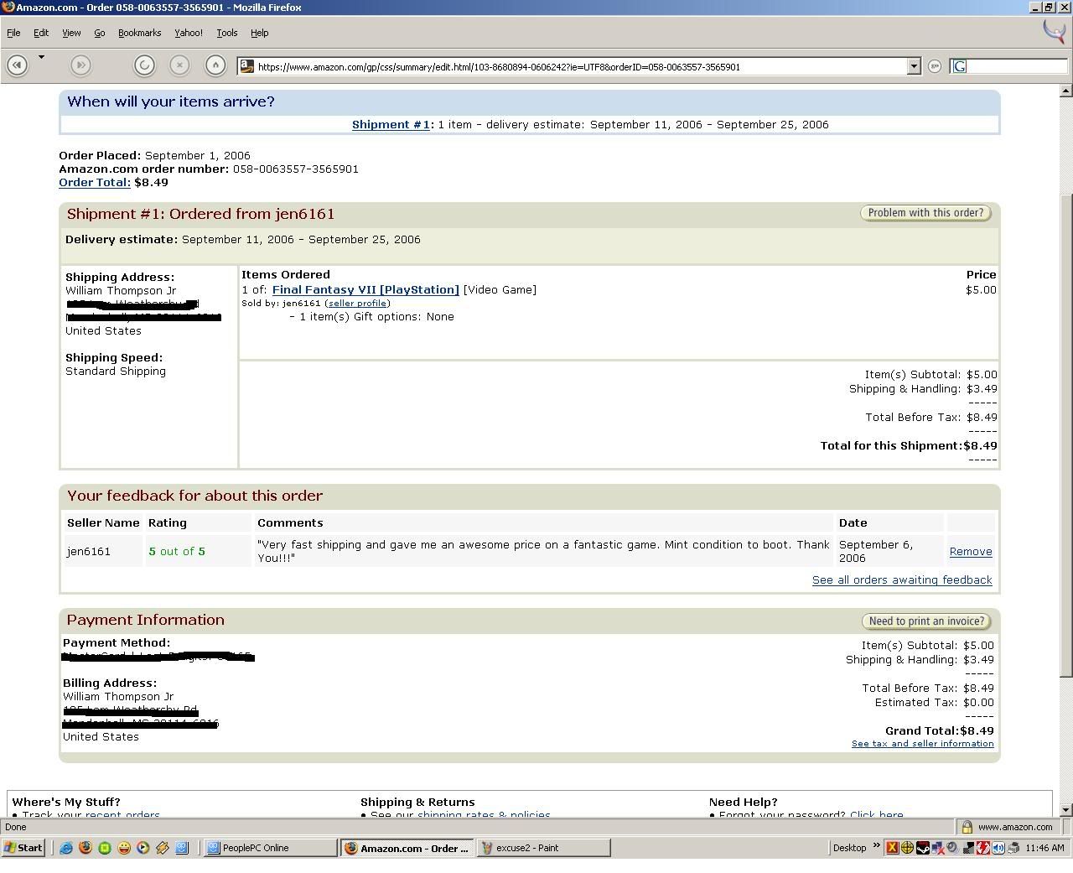
Task: Open the Tools menu
Action: [226, 33]
